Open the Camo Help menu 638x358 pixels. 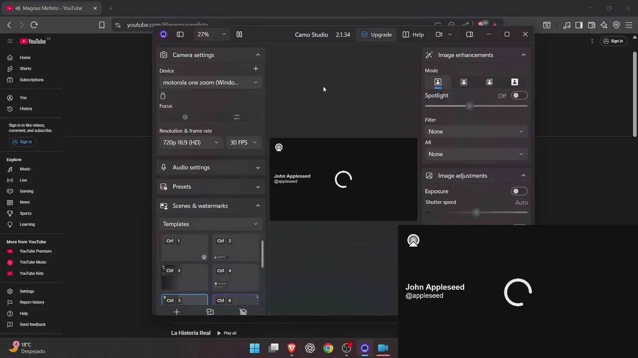tap(413, 34)
